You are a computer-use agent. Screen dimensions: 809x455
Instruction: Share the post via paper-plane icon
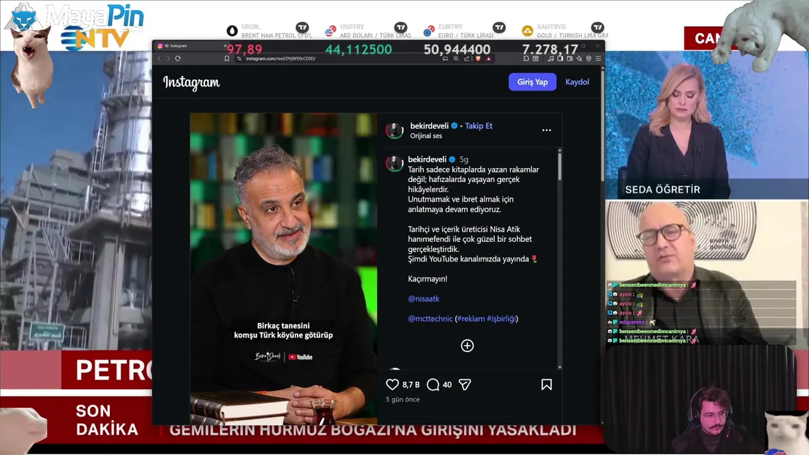coord(465,384)
